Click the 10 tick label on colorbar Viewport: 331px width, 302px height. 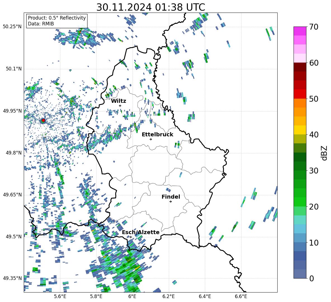(313, 242)
